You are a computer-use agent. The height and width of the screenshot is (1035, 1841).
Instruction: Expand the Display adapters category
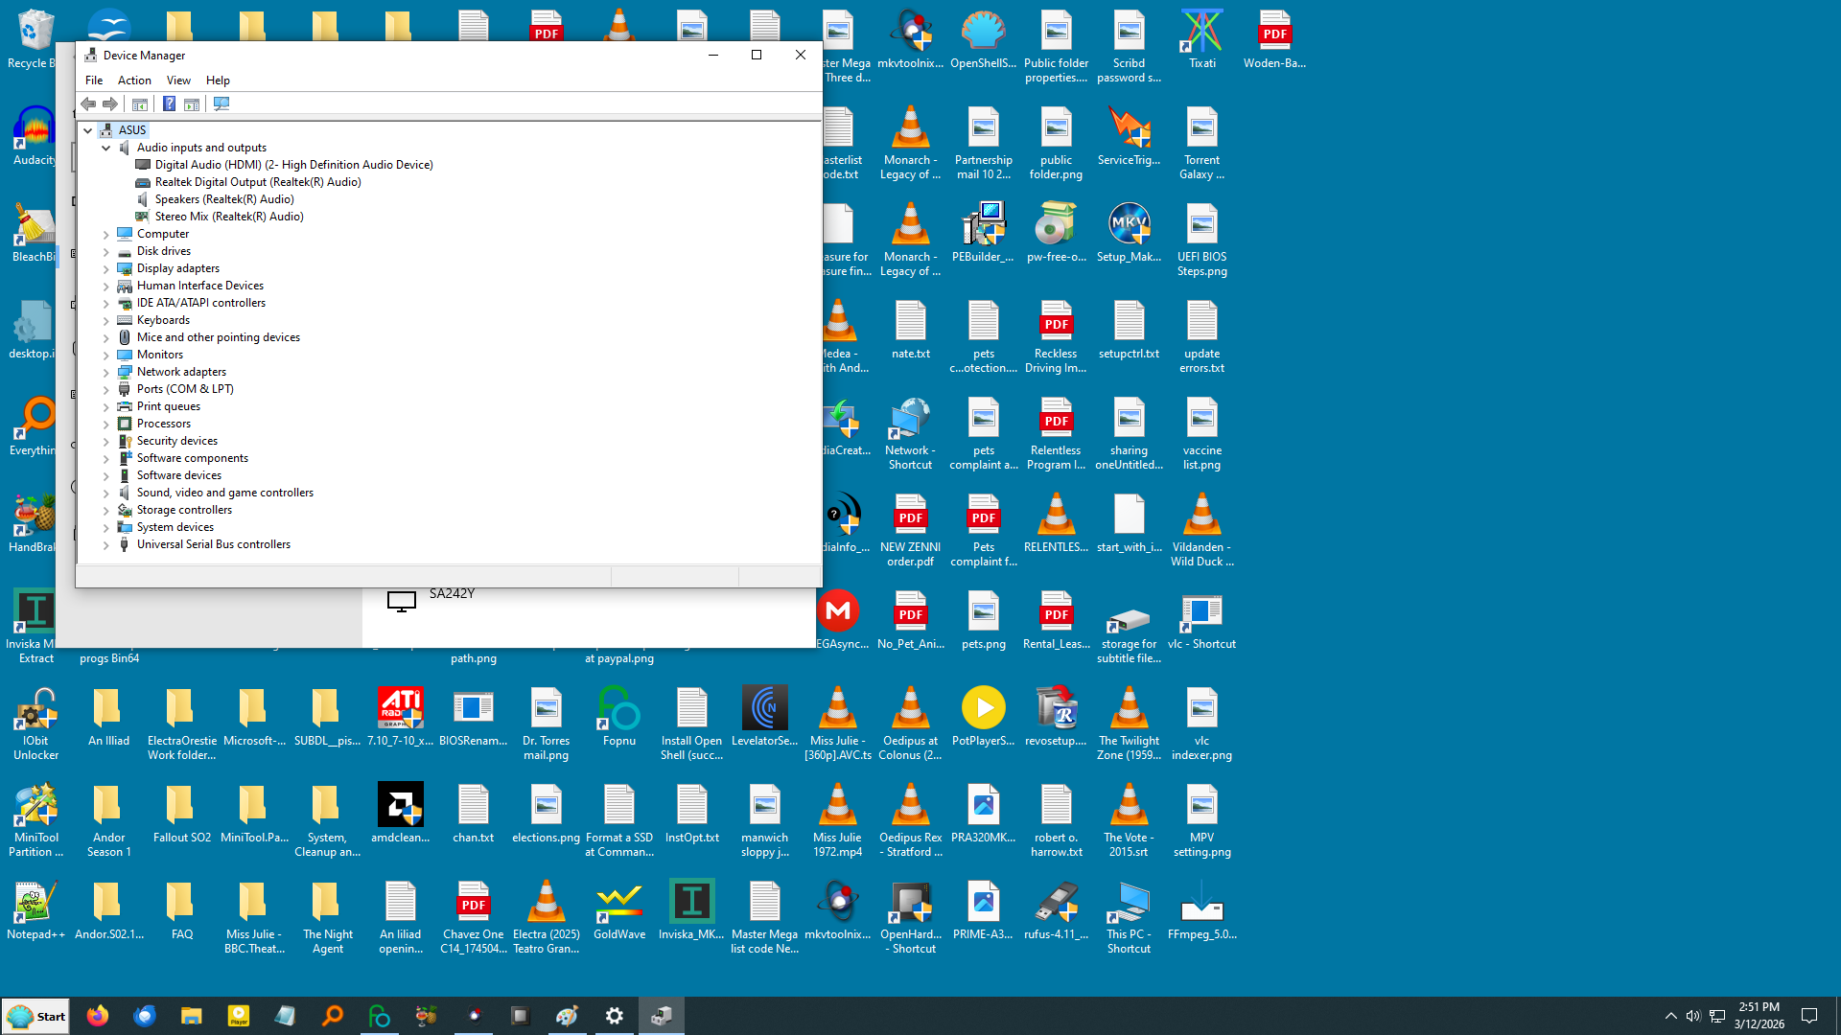tap(106, 268)
